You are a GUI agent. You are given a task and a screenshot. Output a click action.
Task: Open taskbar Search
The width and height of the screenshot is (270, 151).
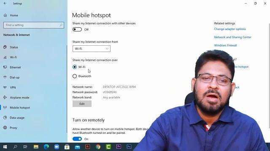pyautogui.click(x=15, y=147)
